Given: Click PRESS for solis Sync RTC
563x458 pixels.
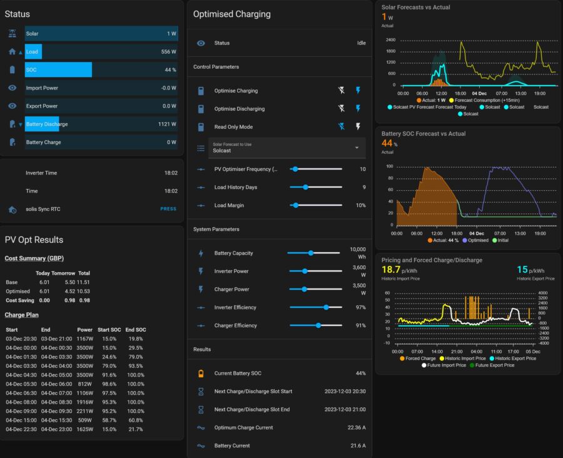Looking at the screenshot, I should click(x=168, y=209).
